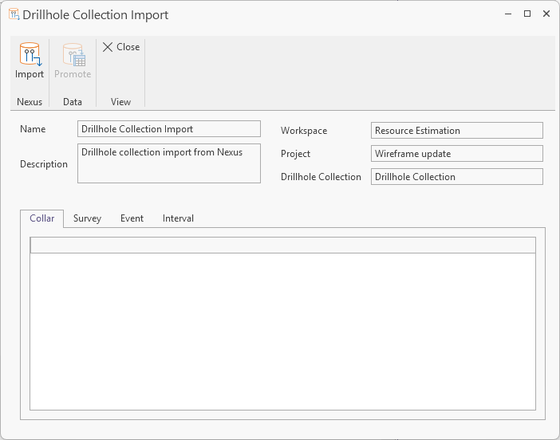Viewport: 560px width, 440px height.
Task: Click the Drillhole Collection value field
Action: tap(457, 177)
